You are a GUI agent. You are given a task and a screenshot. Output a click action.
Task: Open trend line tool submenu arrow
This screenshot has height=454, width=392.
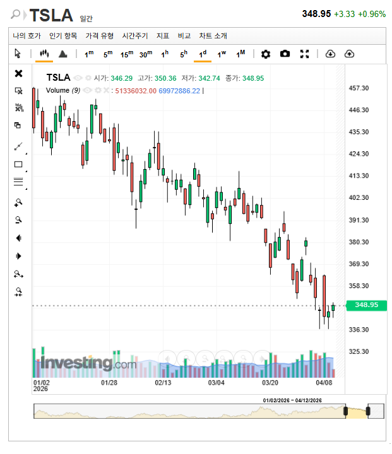[27, 153]
